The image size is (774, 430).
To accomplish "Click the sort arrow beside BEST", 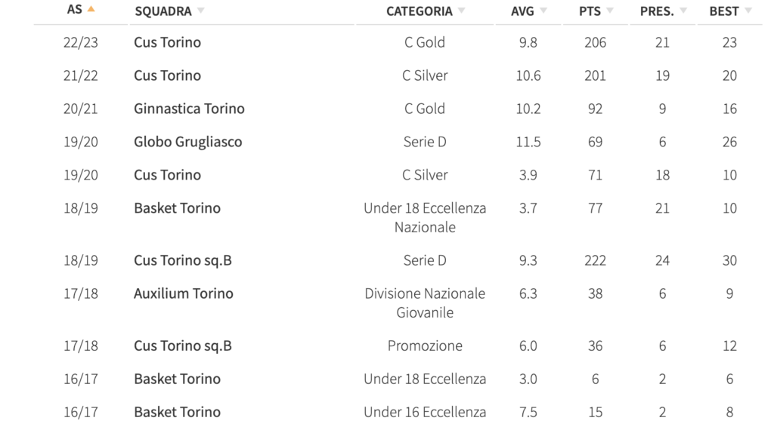I will click(x=748, y=11).
